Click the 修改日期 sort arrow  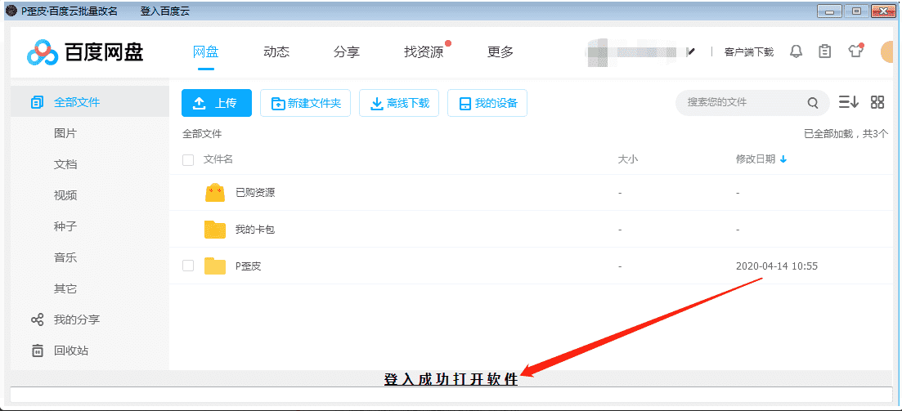pos(783,159)
